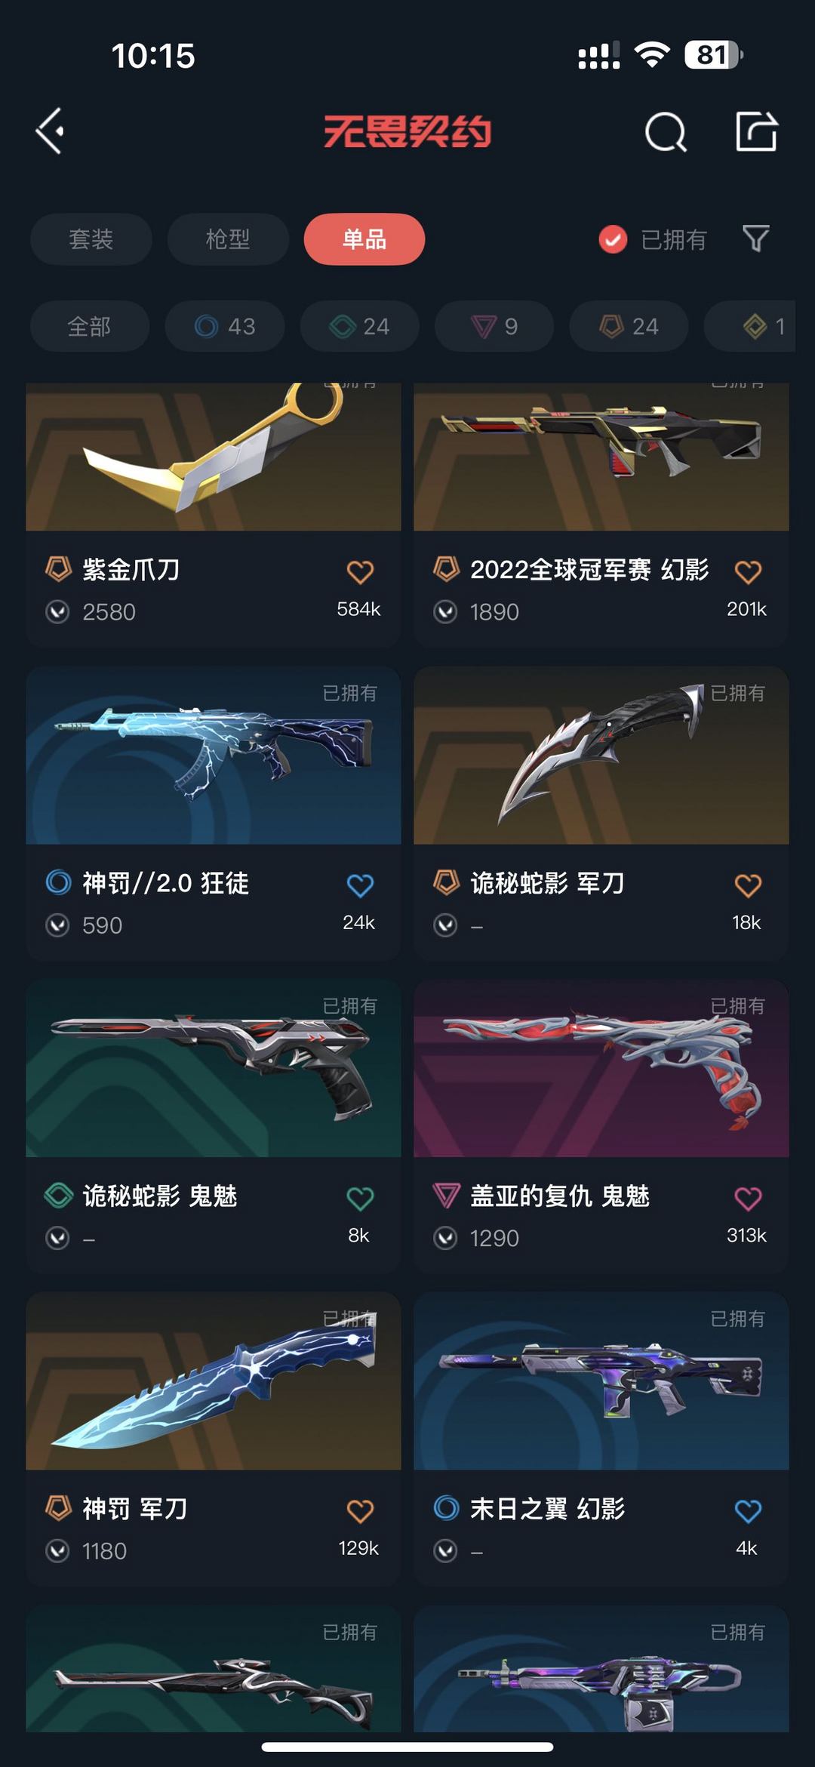Like 盖亚的复仇 鬼魅 with the pink heart
This screenshot has width=815, height=1767.
coord(748,1199)
